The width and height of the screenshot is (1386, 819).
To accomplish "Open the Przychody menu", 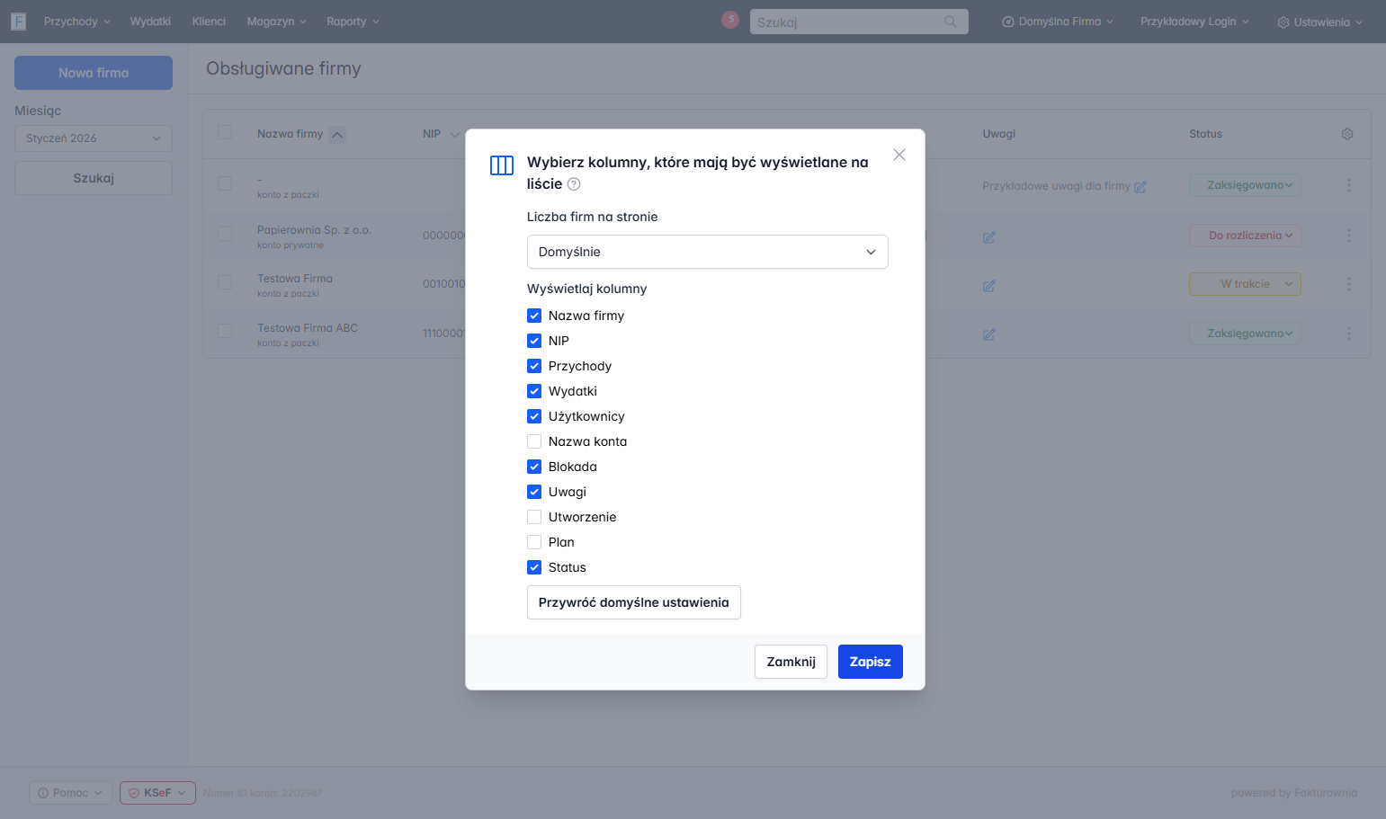I will click(x=77, y=22).
